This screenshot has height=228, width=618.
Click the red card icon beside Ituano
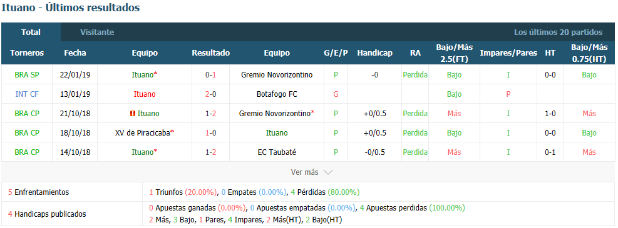coord(133,114)
